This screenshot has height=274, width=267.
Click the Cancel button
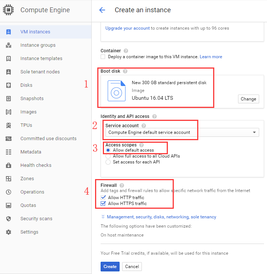coord(132,267)
